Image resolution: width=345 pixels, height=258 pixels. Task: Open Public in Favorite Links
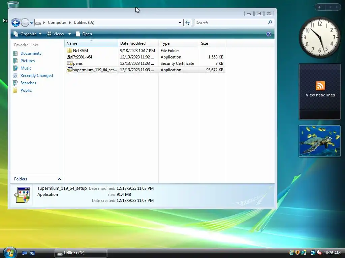pos(26,90)
